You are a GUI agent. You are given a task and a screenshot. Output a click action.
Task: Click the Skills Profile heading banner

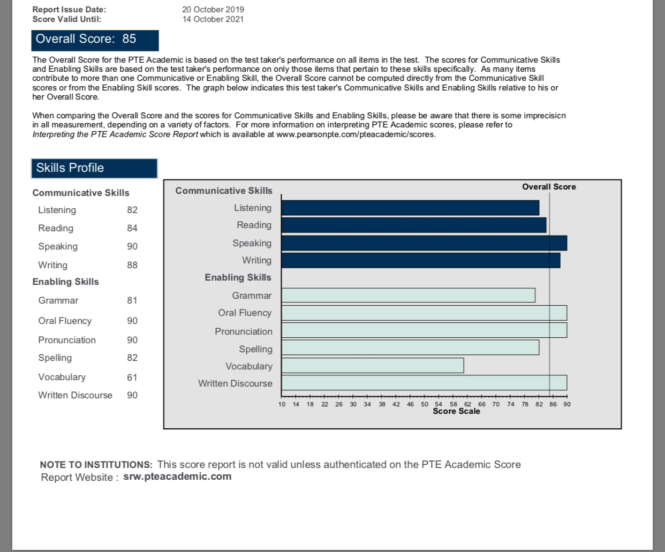(x=94, y=168)
